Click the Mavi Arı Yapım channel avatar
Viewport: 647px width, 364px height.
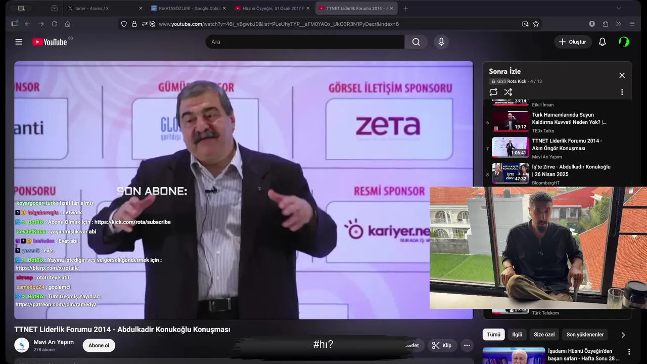coord(22,345)
